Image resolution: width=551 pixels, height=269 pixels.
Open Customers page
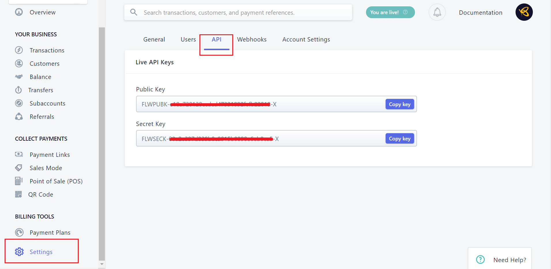click(44, 63)
